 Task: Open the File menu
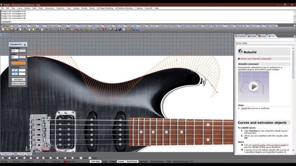2,8
